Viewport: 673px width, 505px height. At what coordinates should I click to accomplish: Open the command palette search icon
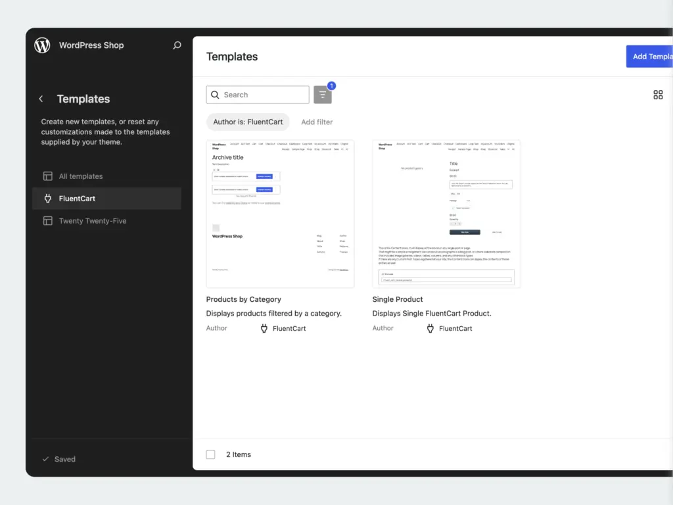(177, 45)
